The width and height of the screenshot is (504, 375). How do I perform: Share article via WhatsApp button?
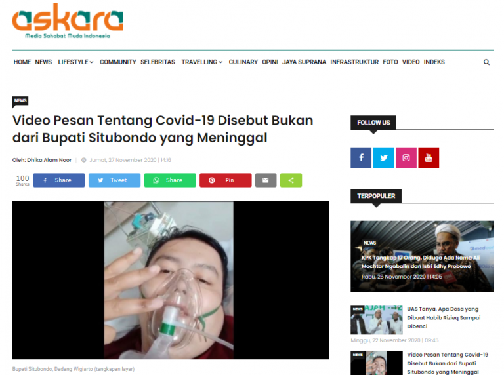pyautogui.click(x=170, y=180)
